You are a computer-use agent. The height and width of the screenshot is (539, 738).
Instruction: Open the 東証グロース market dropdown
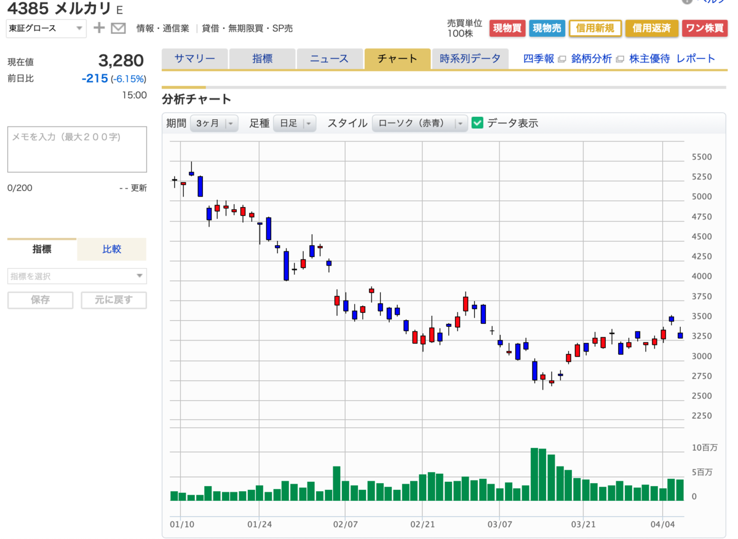click(46, 28)
